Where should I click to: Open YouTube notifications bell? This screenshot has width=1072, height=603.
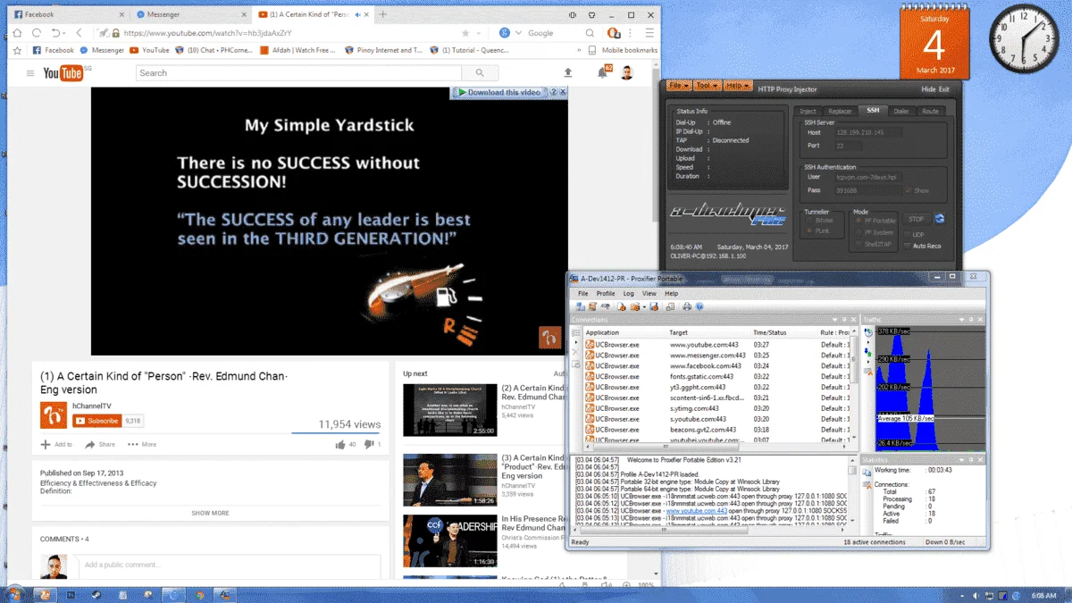click(x=602, y=73)
